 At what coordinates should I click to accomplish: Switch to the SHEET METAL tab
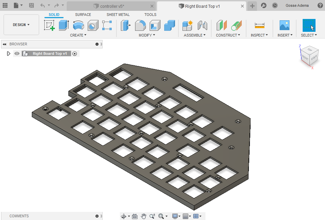tap(118, 15)
